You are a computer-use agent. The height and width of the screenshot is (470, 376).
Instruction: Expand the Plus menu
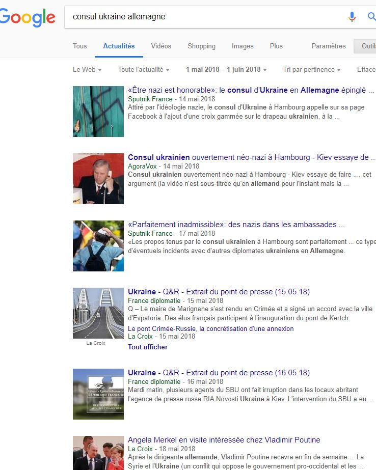tap(276, 46)
